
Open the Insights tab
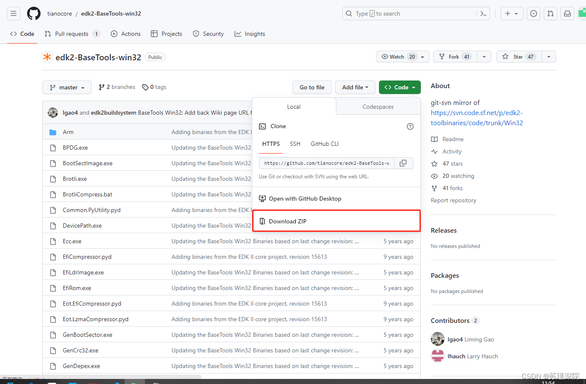pos(250,34)
